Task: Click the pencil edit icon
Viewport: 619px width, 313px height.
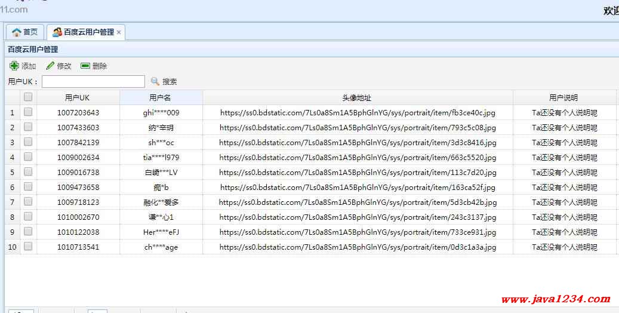Action: (x=50, y=66)
